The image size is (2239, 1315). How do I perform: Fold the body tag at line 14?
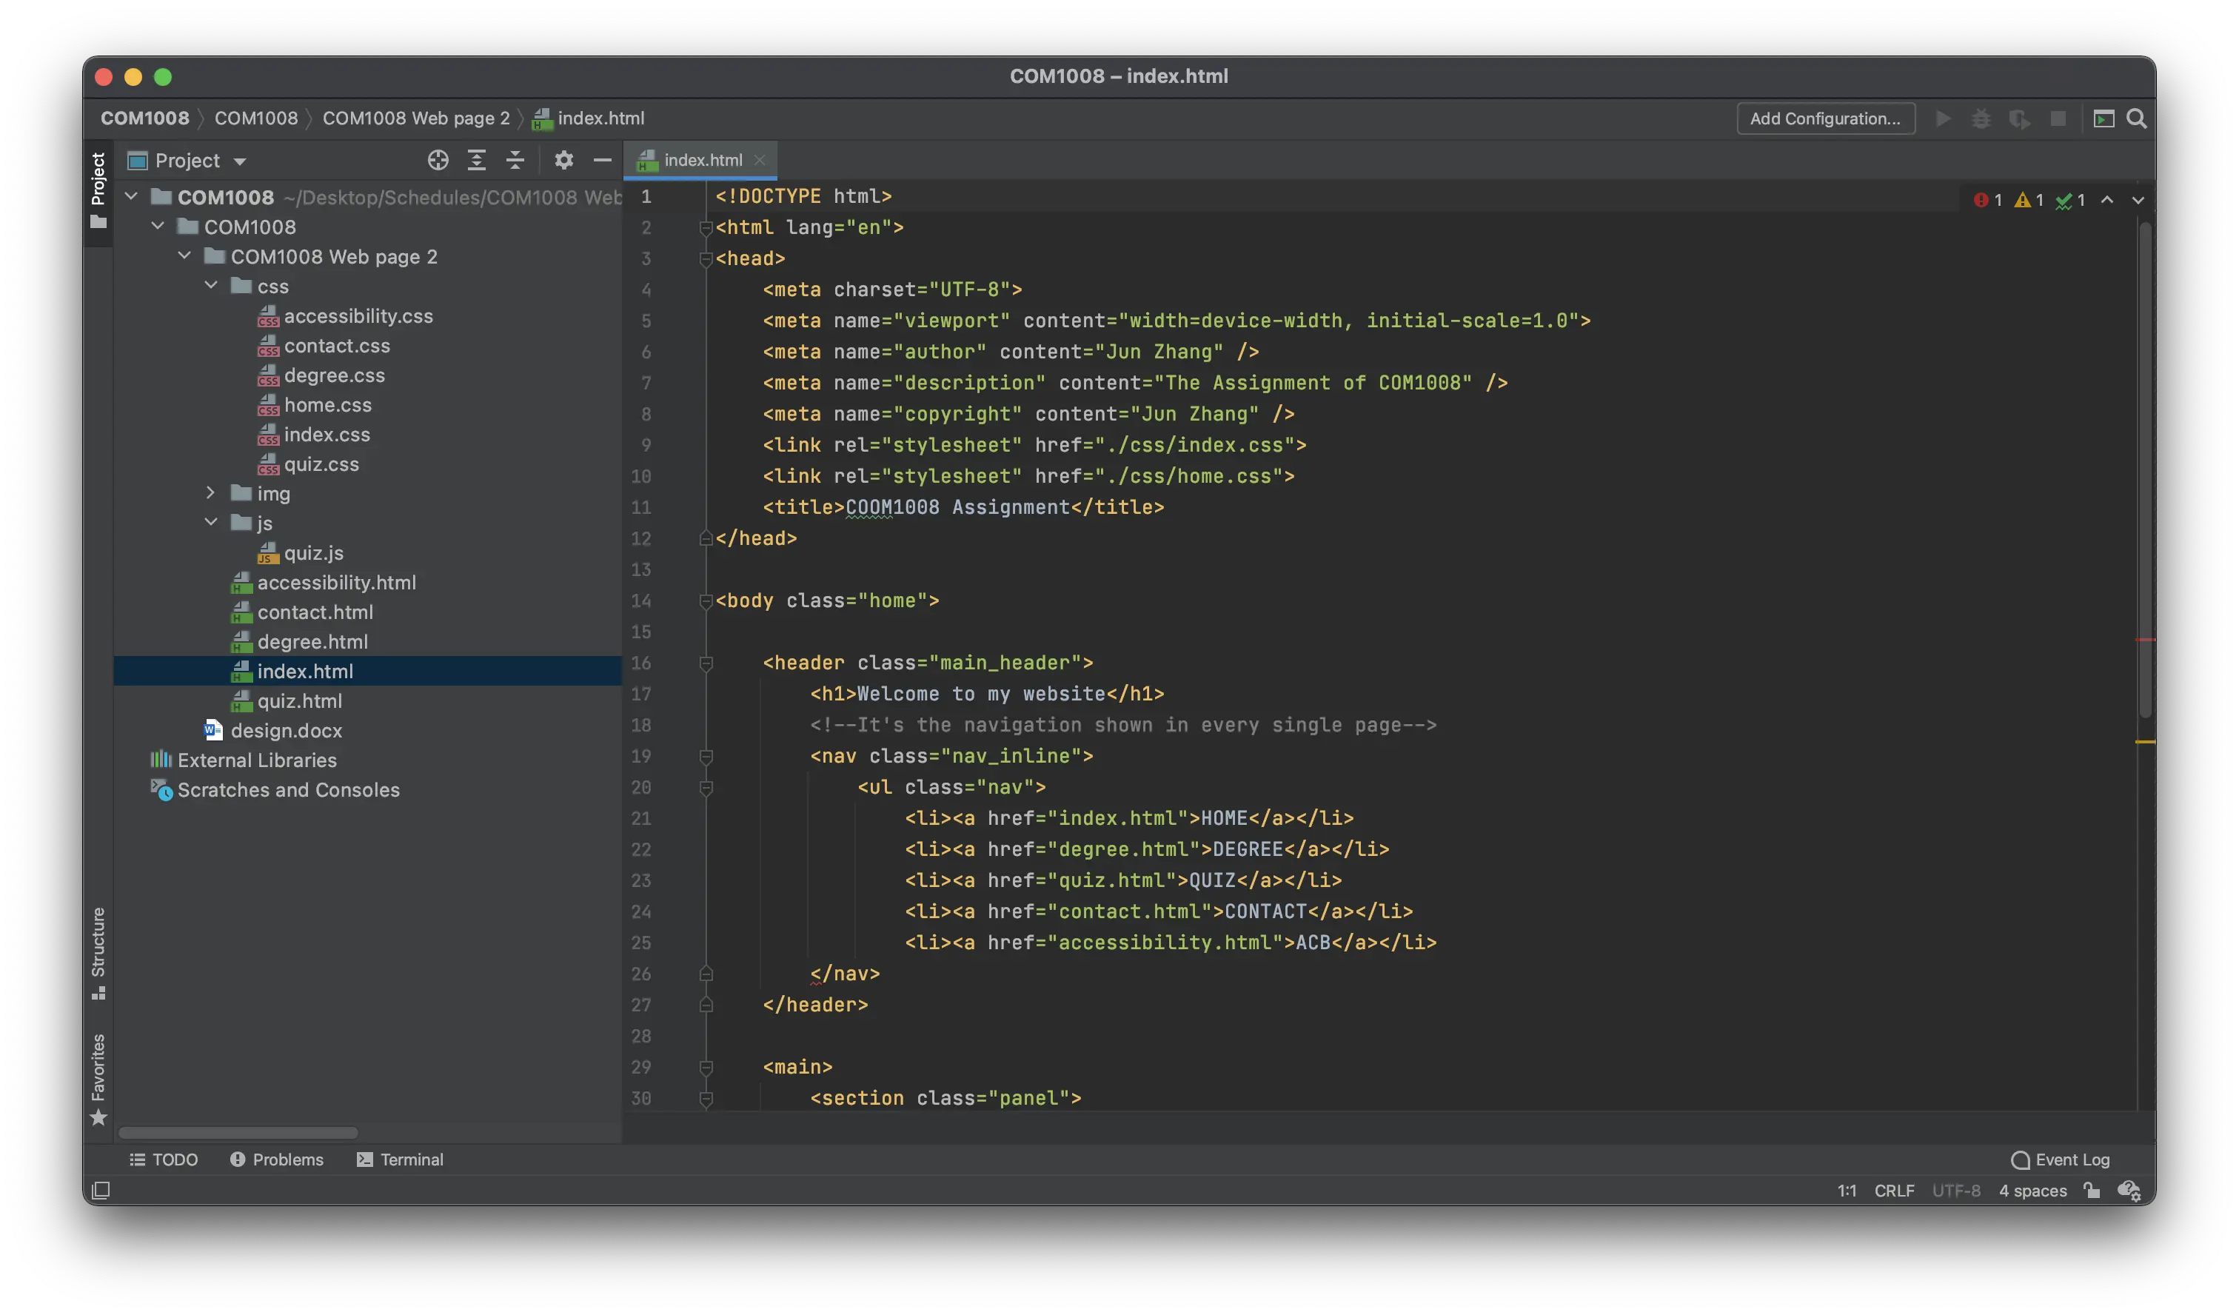(x=706, y=600)
